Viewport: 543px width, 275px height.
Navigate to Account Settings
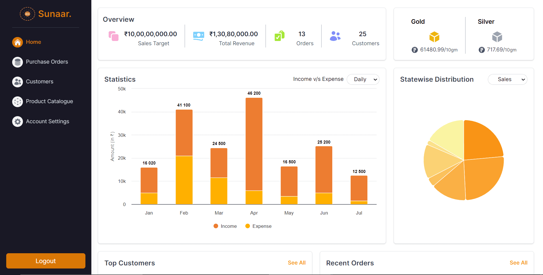[x=47, y=121]
